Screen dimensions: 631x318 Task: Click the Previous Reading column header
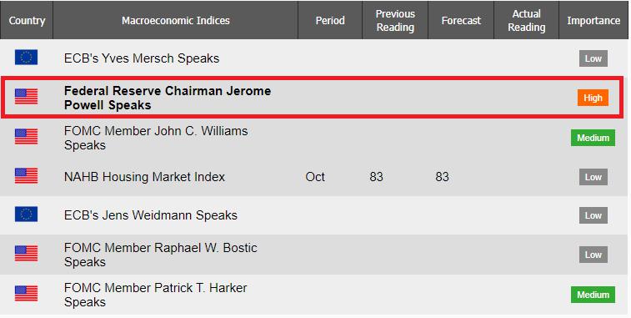coord(395,20)
